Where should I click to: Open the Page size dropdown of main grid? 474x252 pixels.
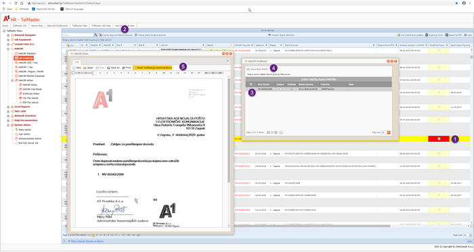click(470, 235)
